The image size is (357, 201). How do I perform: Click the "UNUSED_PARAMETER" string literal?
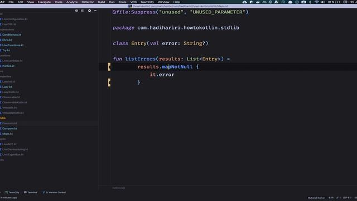218,12
